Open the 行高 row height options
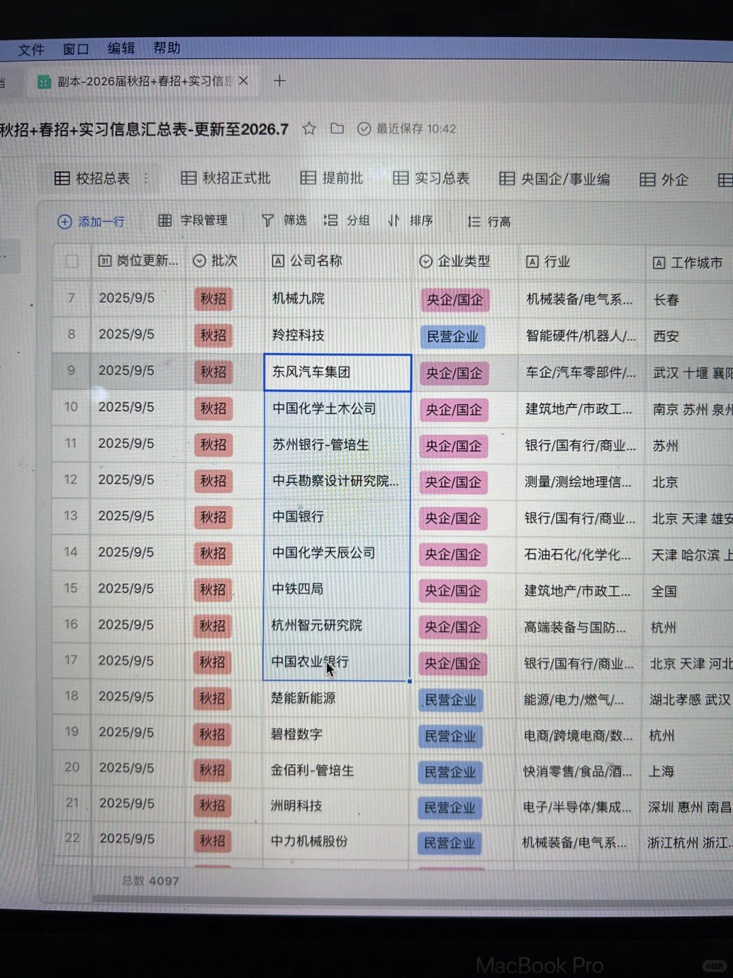The width and height of the screenshot is (733, 978). pos(489,221)
